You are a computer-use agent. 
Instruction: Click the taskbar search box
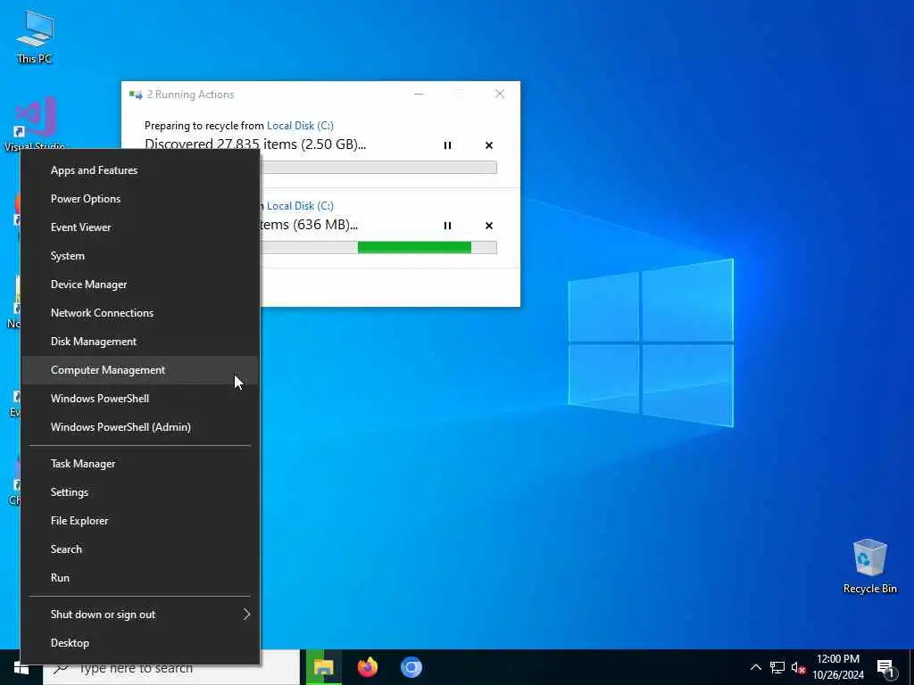(x=171, y=667)
